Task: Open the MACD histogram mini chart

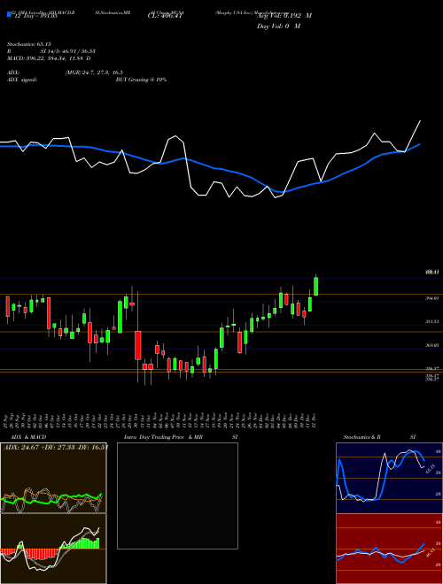Action: [x=53, y=549]
